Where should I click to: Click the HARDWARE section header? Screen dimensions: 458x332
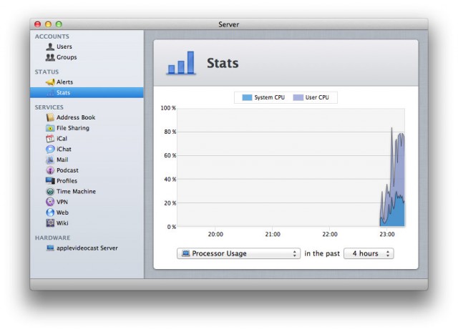pos(52,238)
